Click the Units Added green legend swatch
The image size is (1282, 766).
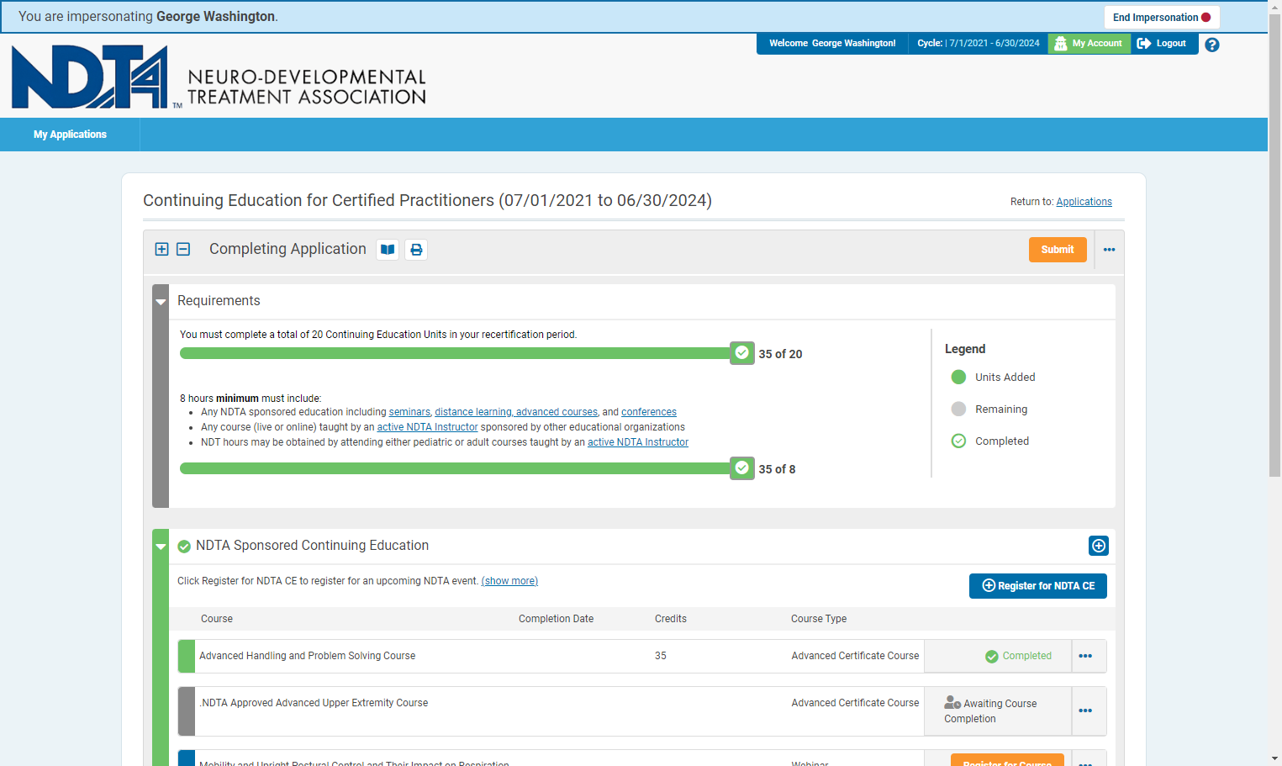tap(958, 377)
